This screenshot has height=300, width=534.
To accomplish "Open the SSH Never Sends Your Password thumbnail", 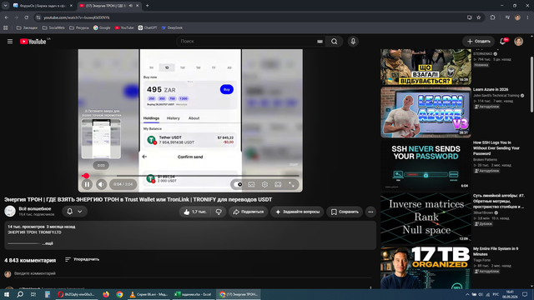I will (426, 165).
